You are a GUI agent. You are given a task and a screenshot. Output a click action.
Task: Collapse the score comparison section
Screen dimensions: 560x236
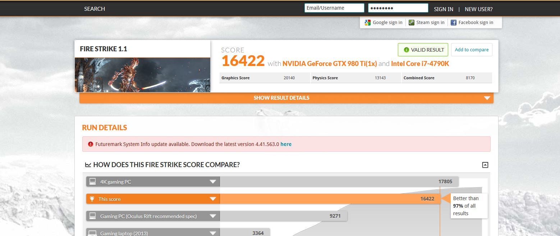[485, 165]
